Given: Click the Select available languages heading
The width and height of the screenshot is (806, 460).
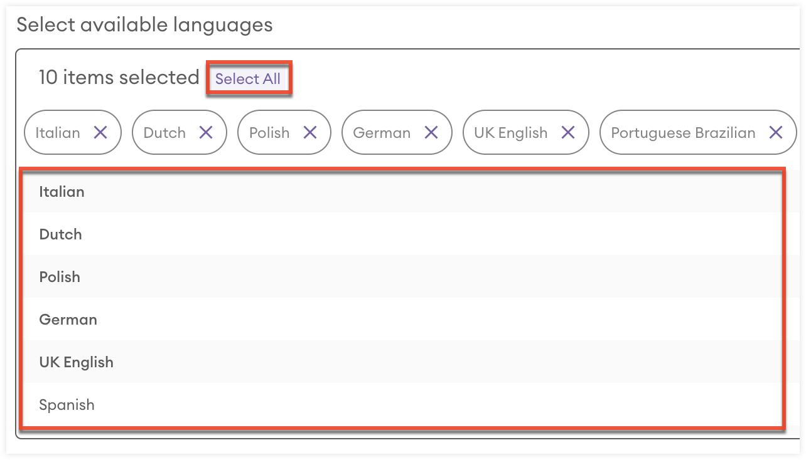Looking at the screenshot, I should pos(145,25).
